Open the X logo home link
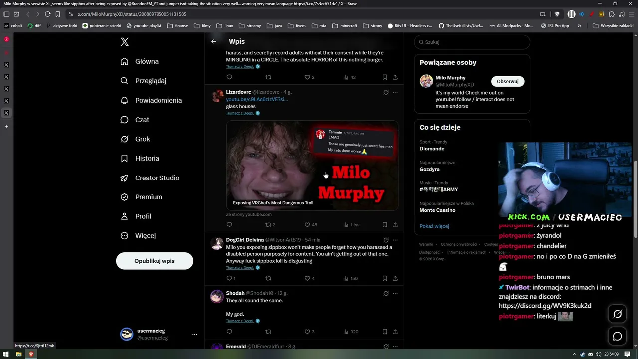The height and width of the screenshot is (359, 638). pos(125,42)
